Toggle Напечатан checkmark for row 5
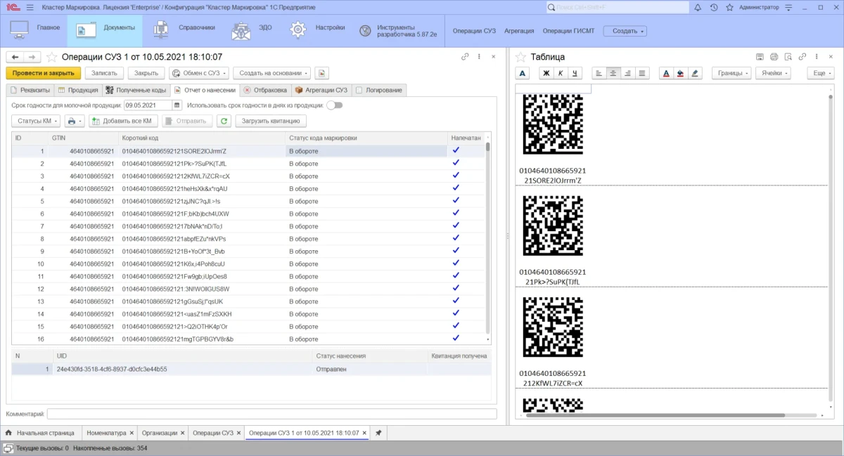Image resolution: width=844 pixels, height=456 pixels. 456,201
